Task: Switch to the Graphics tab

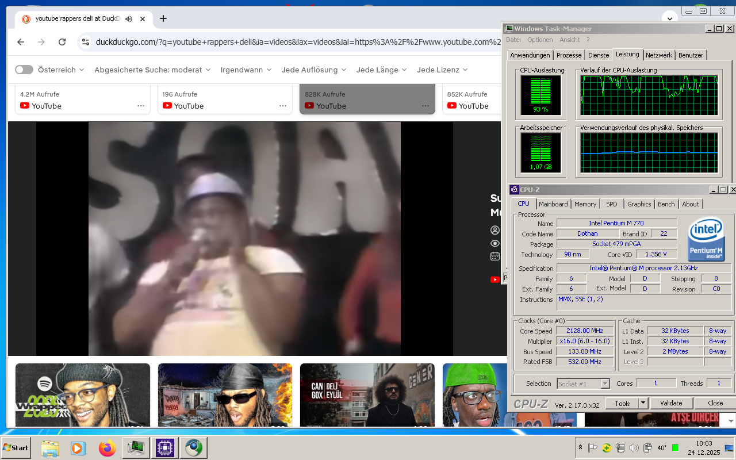Action: coord(639,204)
